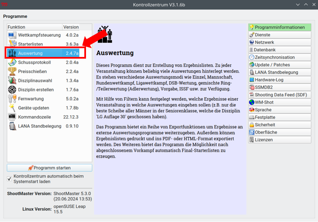Click the Disziplinauswahl icon

point(12,81)
